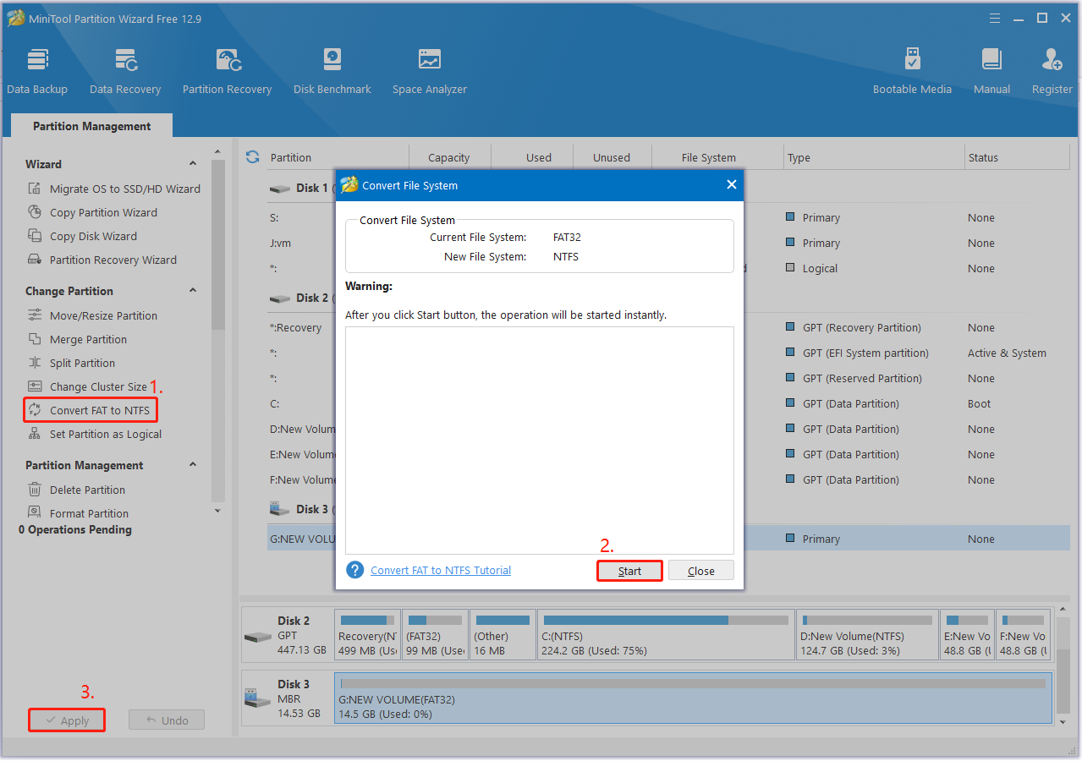This screenshot has width=1082, height=761.
Task: Open Partition Recovery Wizard in sidebar
Action: 102,260
